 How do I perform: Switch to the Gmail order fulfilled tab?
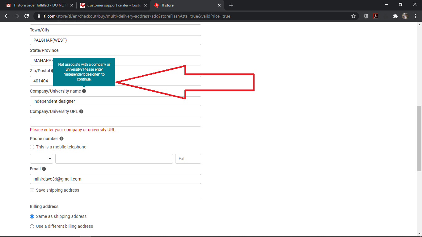40,5
